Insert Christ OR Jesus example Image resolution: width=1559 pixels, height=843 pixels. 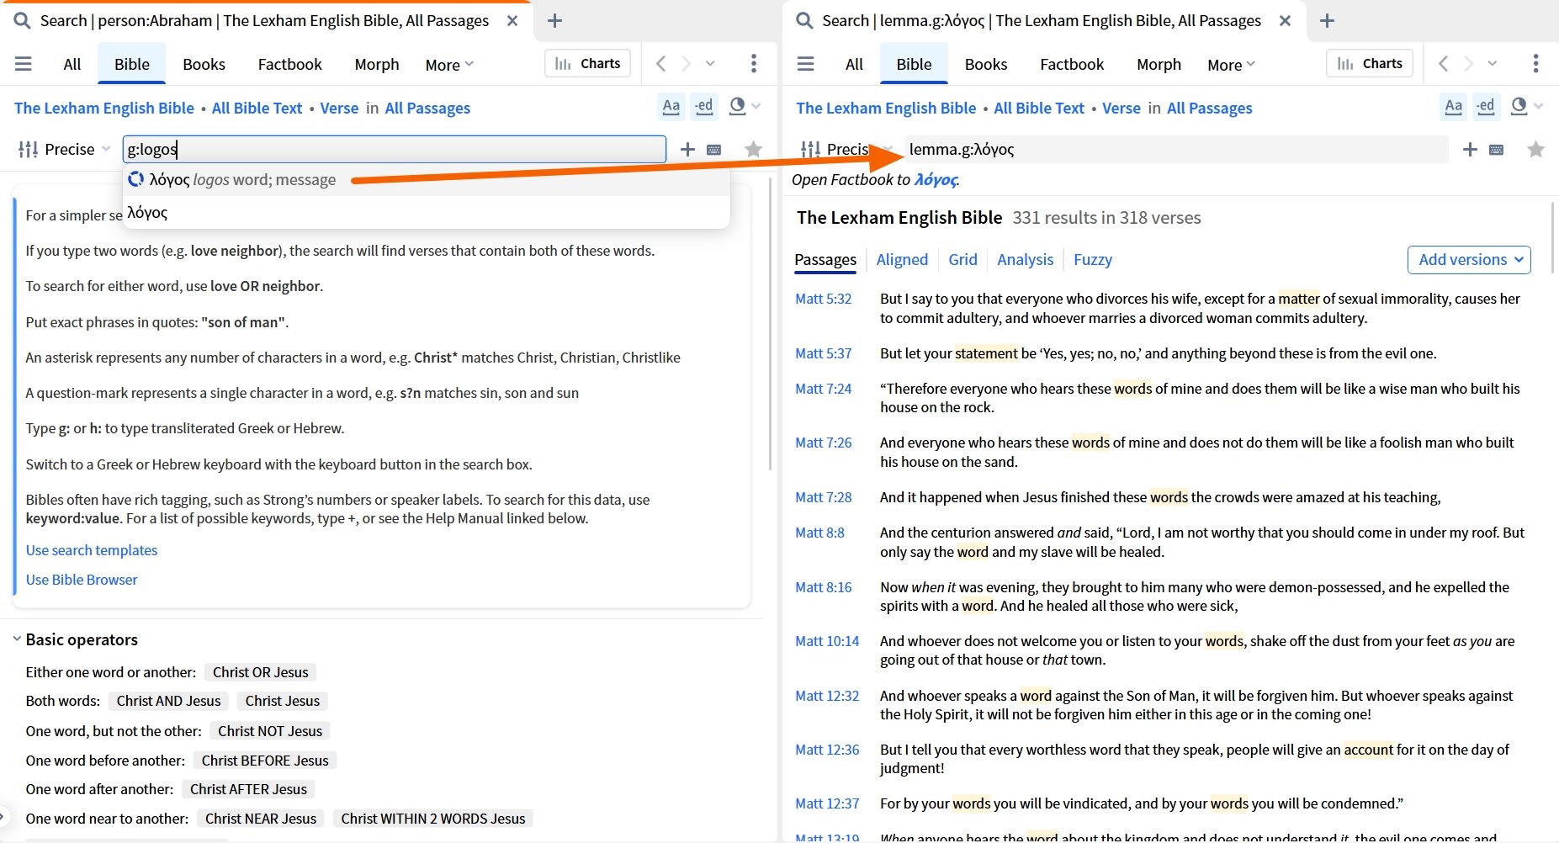(x=261, y=672)
